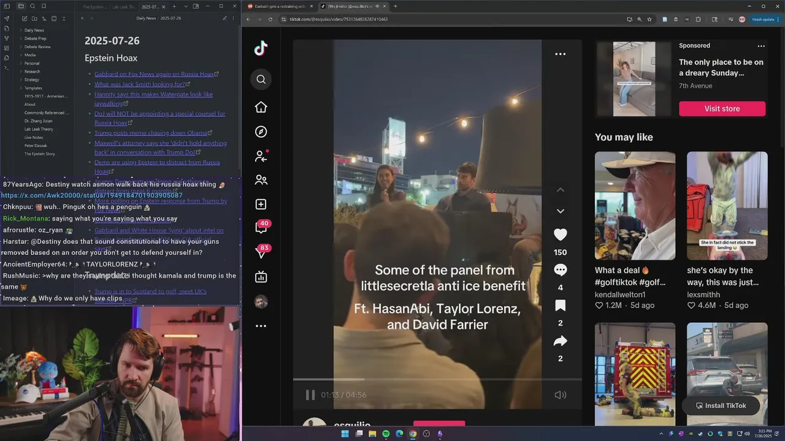Open the profile avatar in TikTok sidebar

[261, 301]
